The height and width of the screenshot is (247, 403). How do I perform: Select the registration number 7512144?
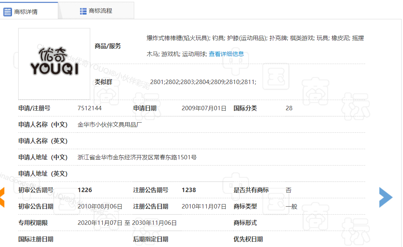89,108
